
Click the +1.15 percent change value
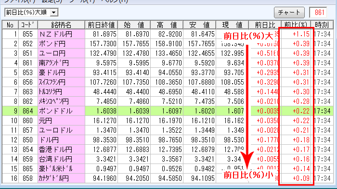(301, 34)
